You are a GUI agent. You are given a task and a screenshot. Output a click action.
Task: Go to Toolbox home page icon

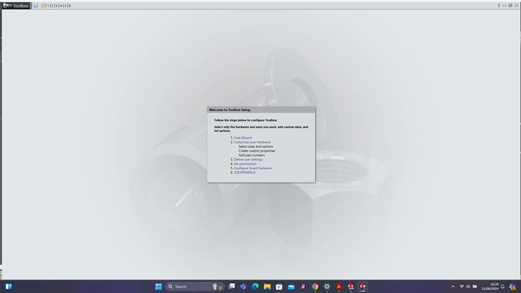[42, 5]
